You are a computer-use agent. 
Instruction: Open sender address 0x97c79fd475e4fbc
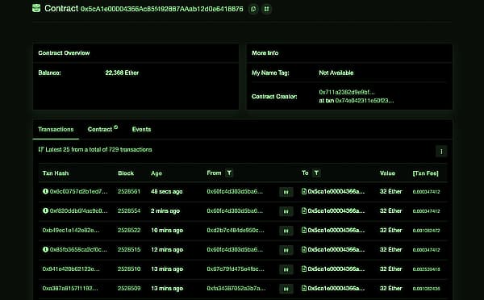[x=236, y=269]
